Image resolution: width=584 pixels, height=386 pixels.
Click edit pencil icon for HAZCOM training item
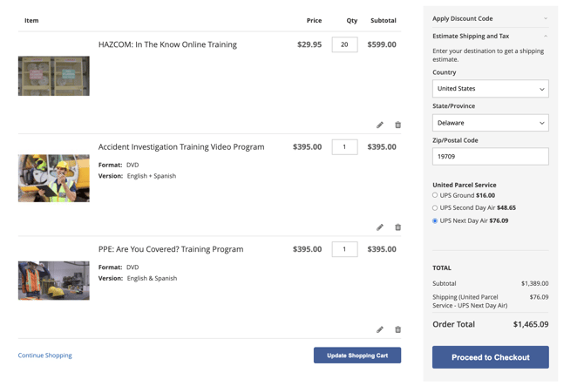(x=380, y=125)
